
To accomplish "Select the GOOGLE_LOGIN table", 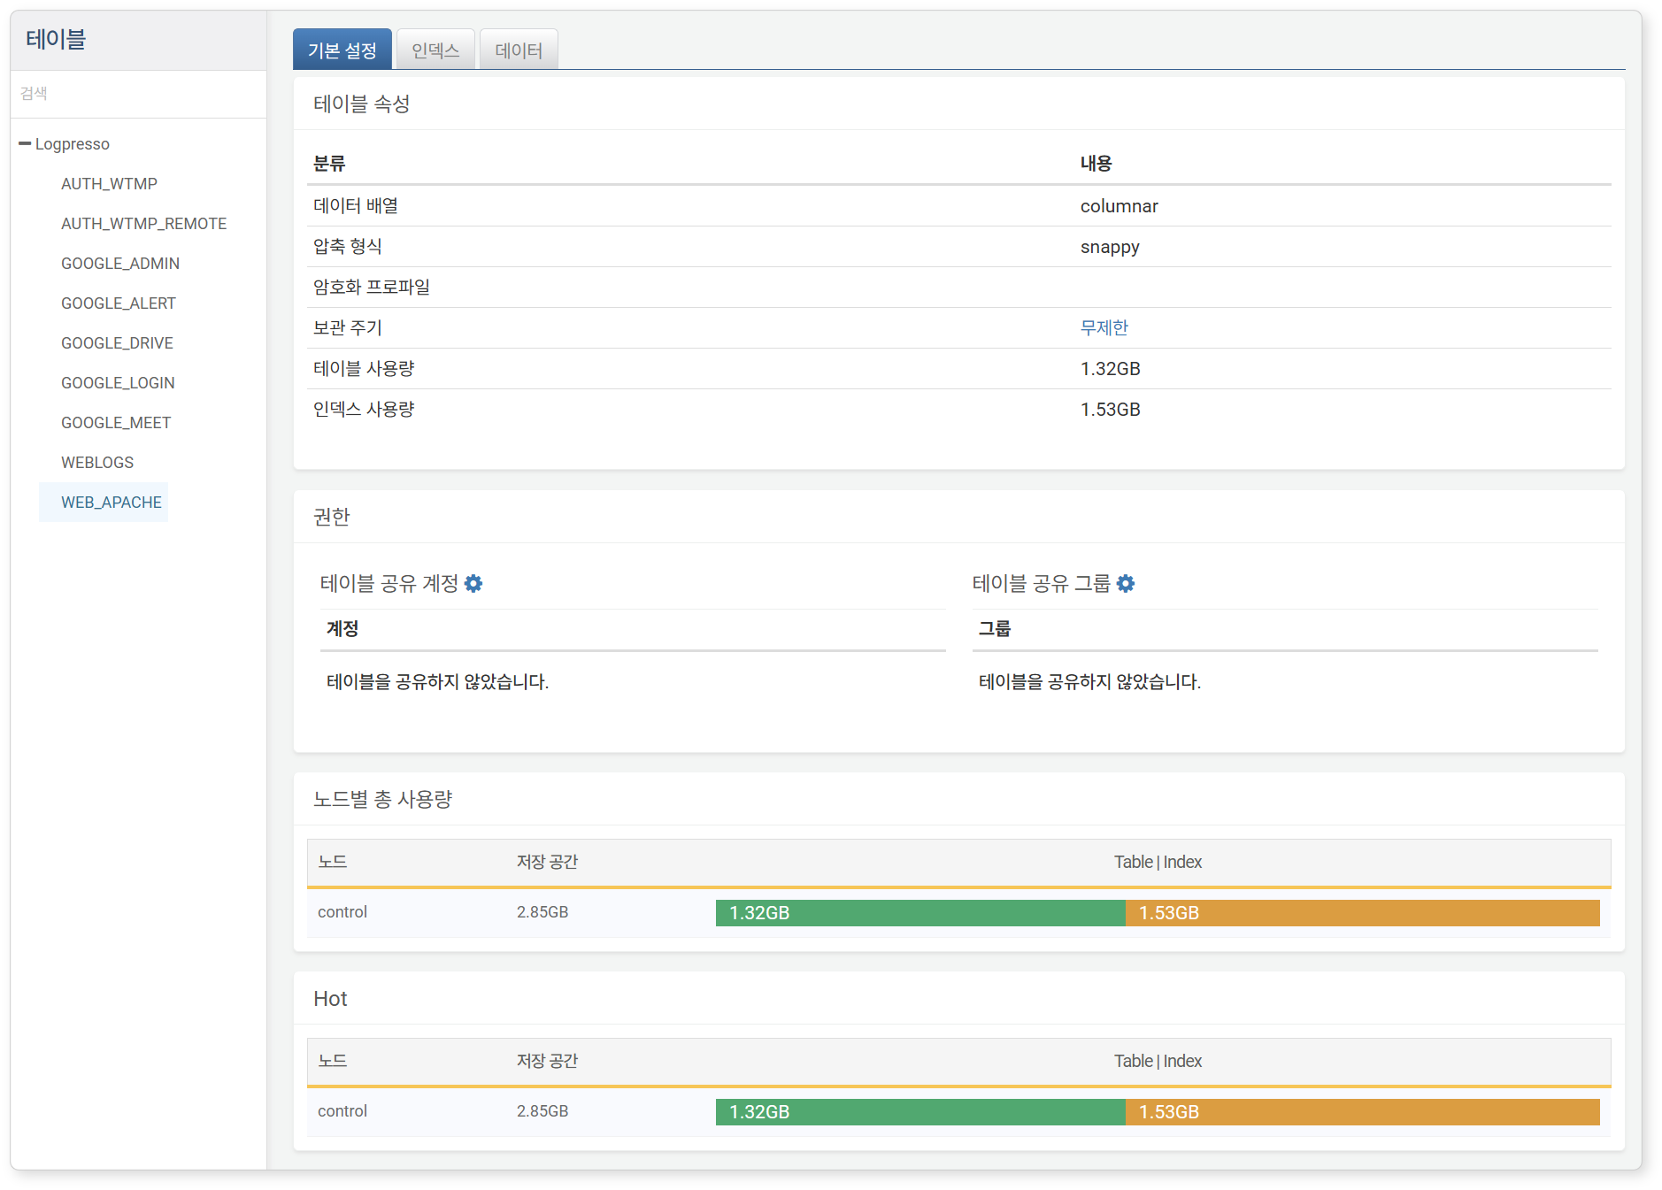I will [118, 383].
